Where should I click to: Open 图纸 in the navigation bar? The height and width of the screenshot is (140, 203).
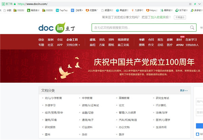click(111, 45)
